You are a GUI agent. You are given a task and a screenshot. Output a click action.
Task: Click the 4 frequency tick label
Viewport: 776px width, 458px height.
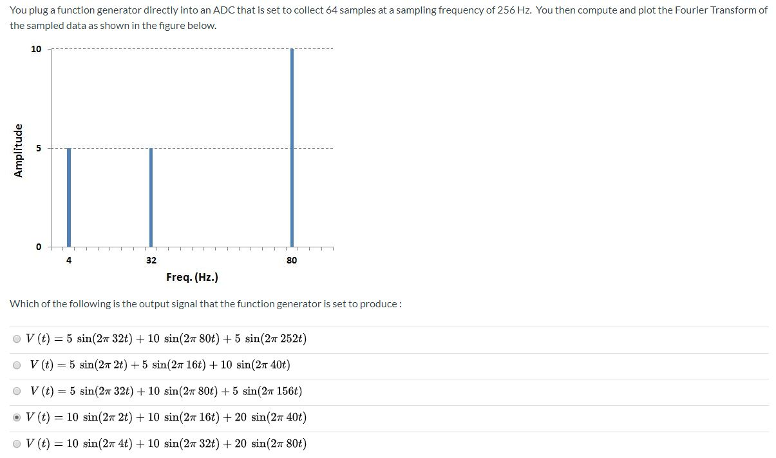pyautogui.click(x=68, y=260)
